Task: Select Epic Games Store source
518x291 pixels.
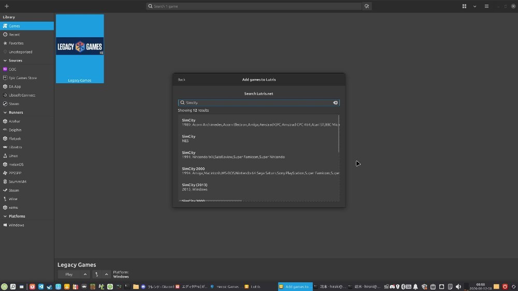Action: click(x=27, y=78)
